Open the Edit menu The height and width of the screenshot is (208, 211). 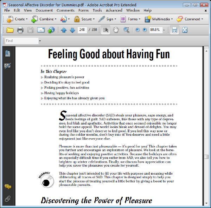click(x=17, y=10)
